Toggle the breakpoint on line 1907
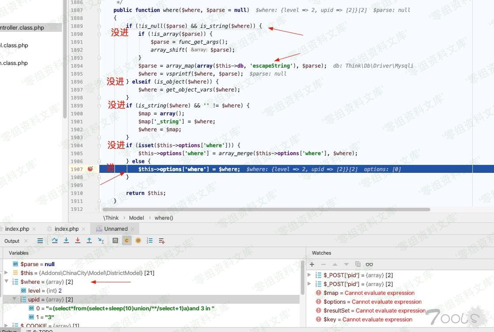494x332 pixels. 91,169
